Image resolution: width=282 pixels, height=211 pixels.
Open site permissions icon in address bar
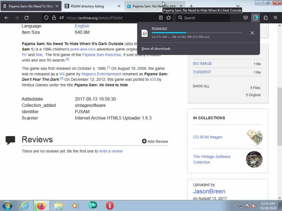click(62, 18)
